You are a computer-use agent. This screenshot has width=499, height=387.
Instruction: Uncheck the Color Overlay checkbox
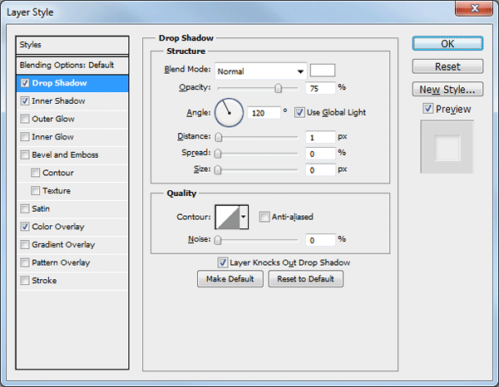[25, 227]
